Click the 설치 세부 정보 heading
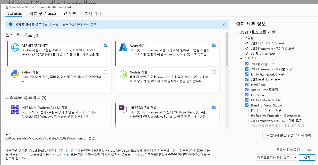318x165 pixels. [x=251, y=24]
